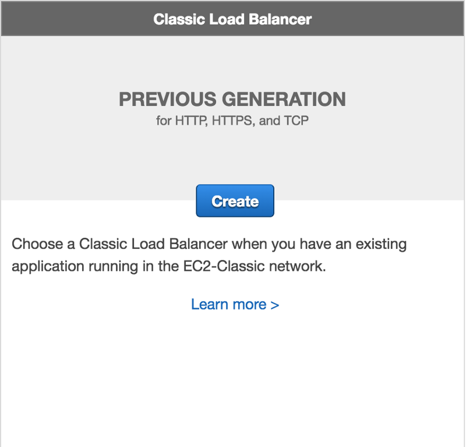Click the word 'Choose' in the description
Viewport: 466px width, 447px height.
tap(37, 244)
